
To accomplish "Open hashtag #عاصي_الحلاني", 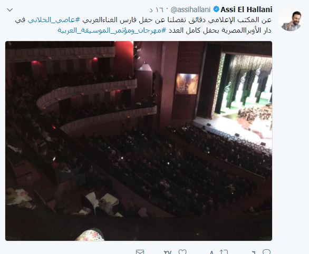I will pos(54,20).
